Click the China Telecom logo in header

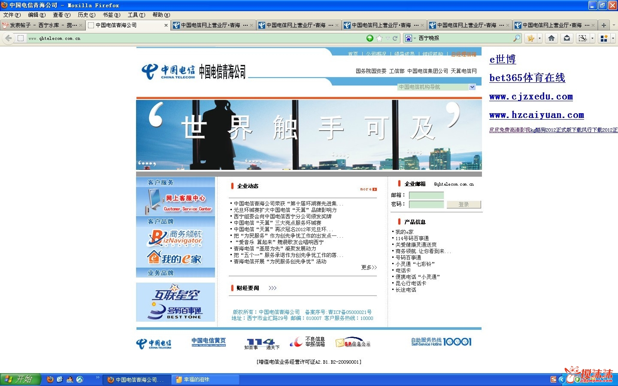tap(168, 72)
